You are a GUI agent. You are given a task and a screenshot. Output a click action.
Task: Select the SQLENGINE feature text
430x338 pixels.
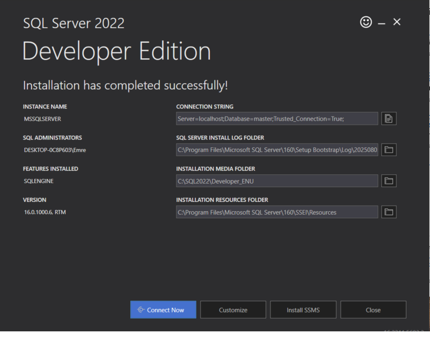(x=39, y=181)
